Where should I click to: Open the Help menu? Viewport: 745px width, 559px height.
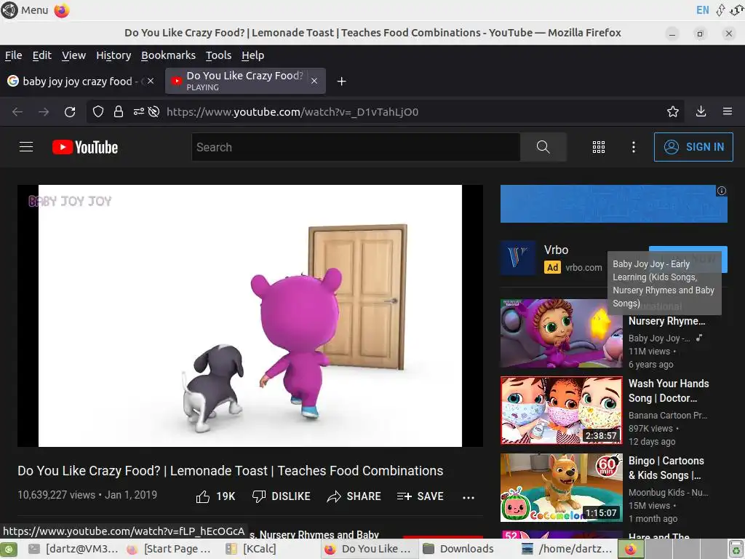click(252, 55)
